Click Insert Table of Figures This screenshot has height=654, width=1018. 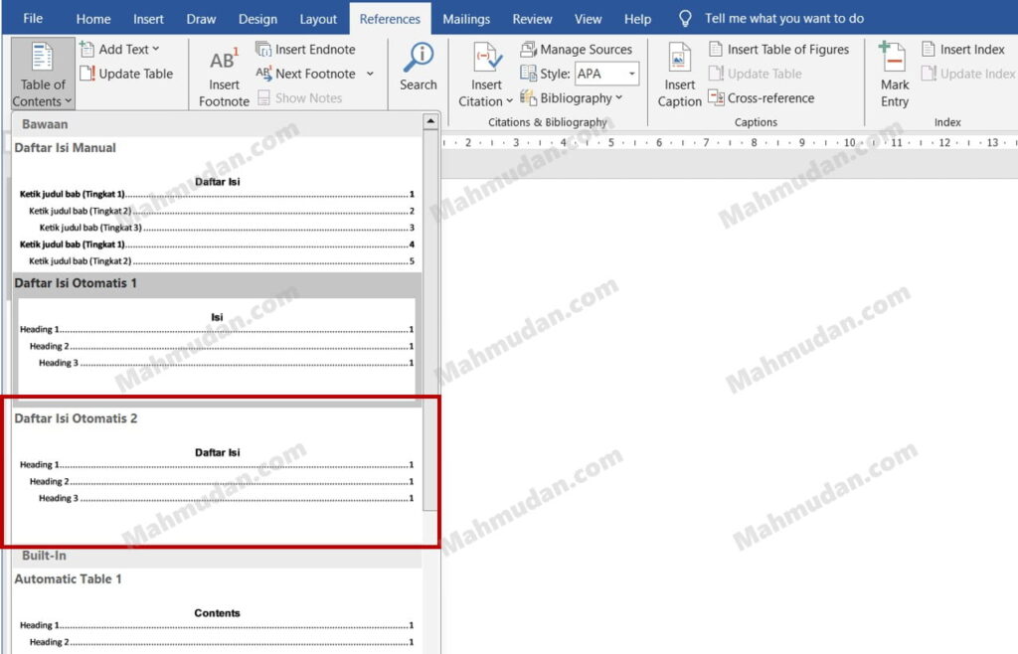click(x=778, y=49)
